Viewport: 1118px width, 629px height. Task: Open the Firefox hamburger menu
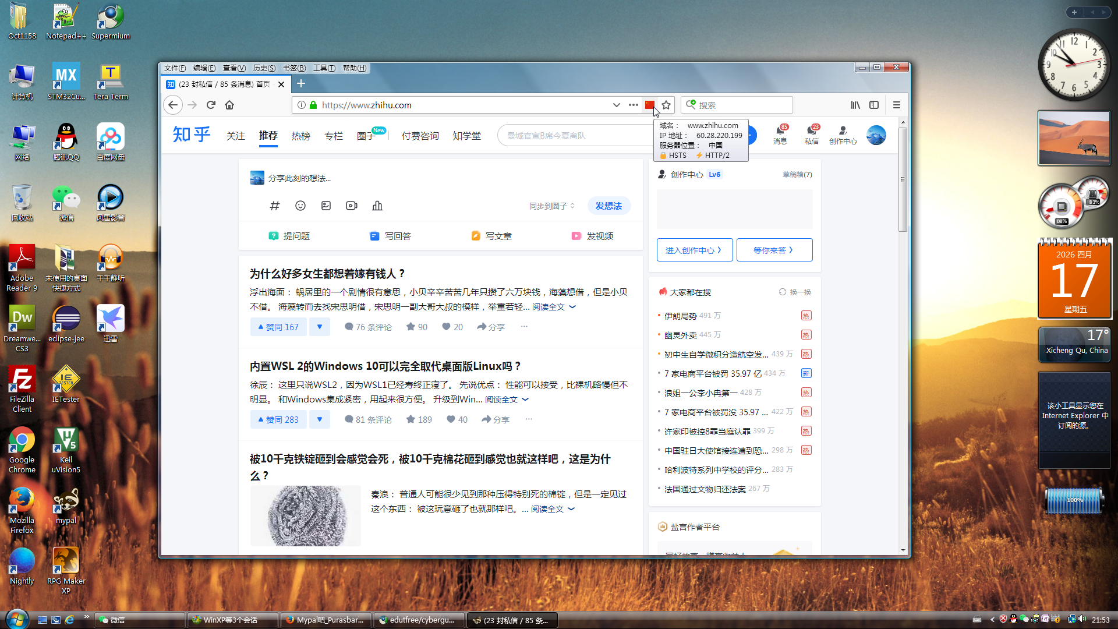coord(896,105)
